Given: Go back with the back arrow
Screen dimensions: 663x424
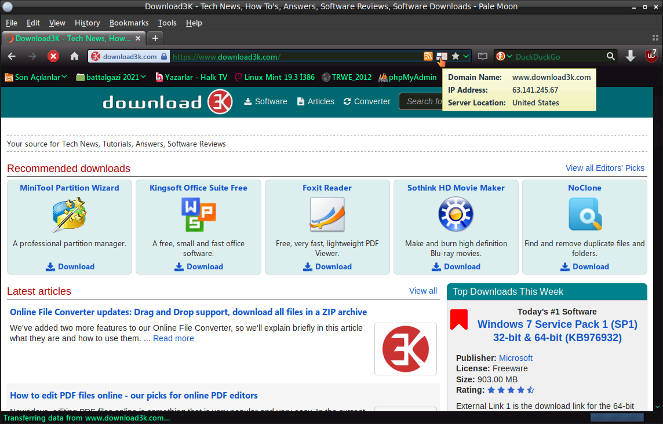Looking at the screenshot, I should (12, 56).
